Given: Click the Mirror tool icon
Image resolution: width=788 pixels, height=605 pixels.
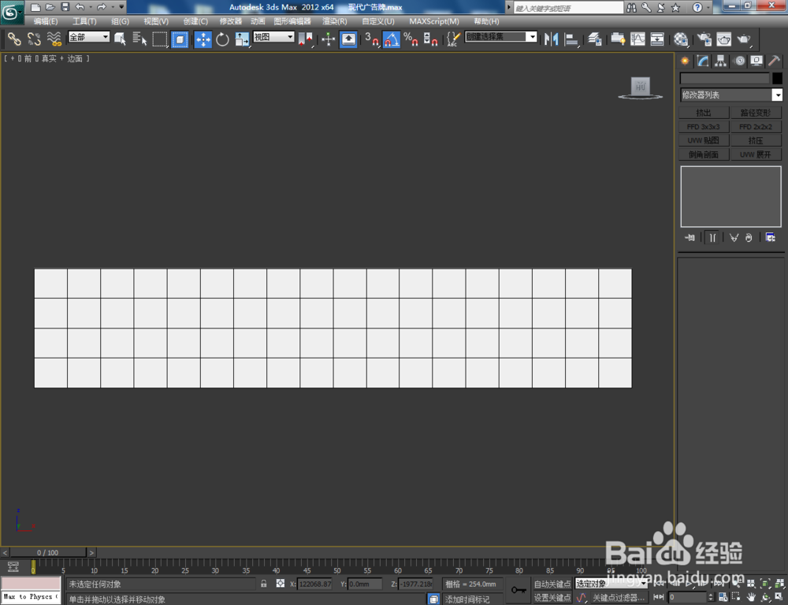Looking at the screenshot, I should (x=552, y=39).
